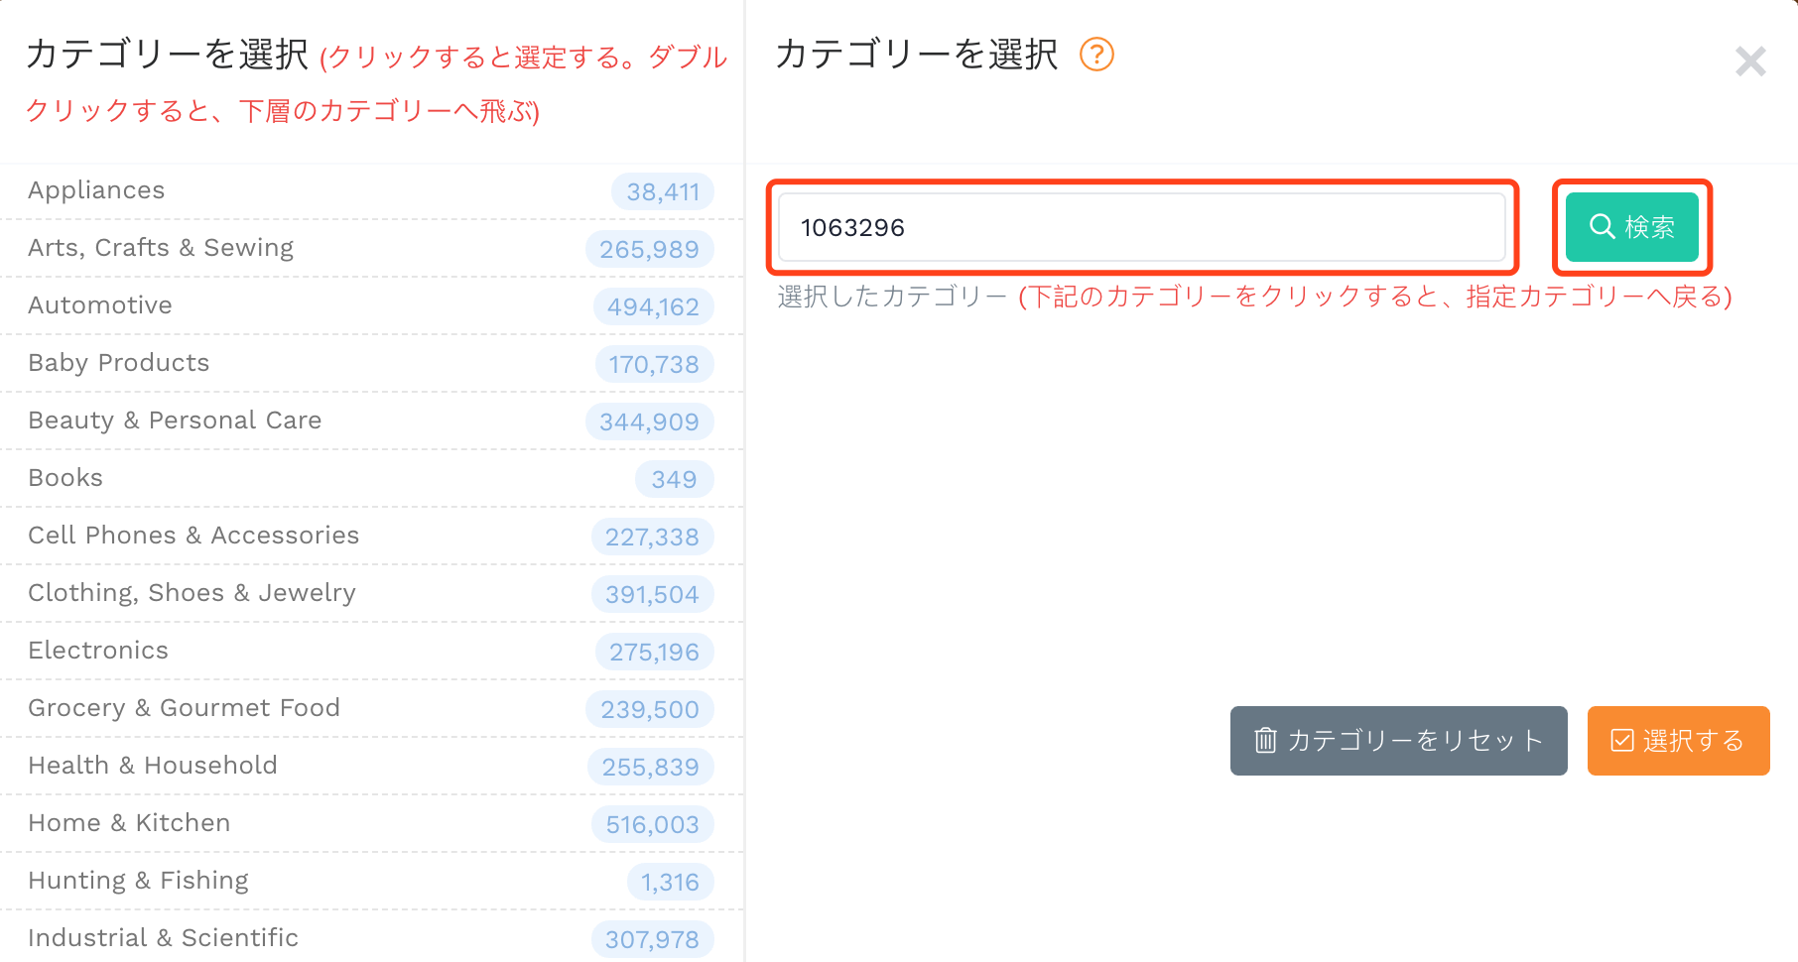Click the orange 選択する button

pyautogui.click(x=1679, y=741)
